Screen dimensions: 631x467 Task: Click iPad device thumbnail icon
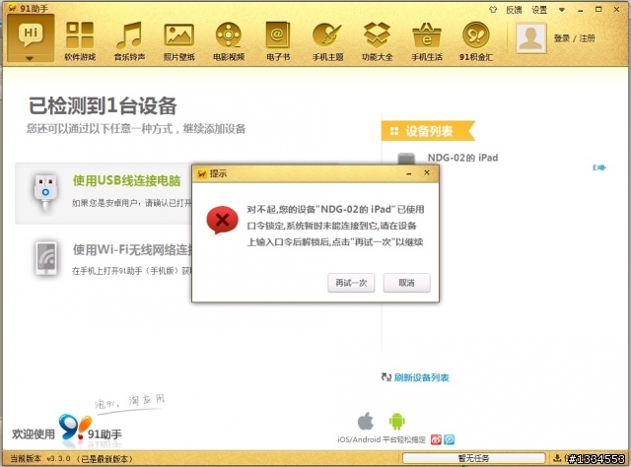pyautogui.click(x=406, y=158)
